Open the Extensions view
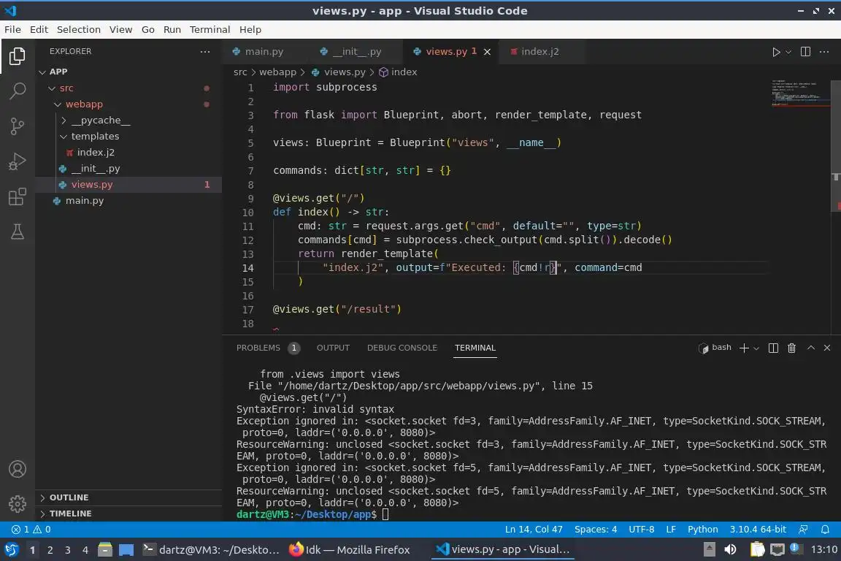841x561 pixels. [x=18, y=196]
